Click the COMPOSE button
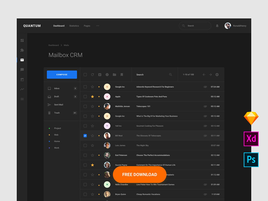Viewport: 268px width, 201px height. pyautogui.click(x=62, y=74)
